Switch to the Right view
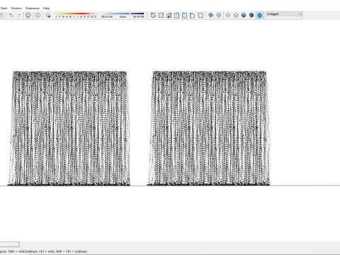Viewport: 340px width, 255px height. (x=176, y=16)
